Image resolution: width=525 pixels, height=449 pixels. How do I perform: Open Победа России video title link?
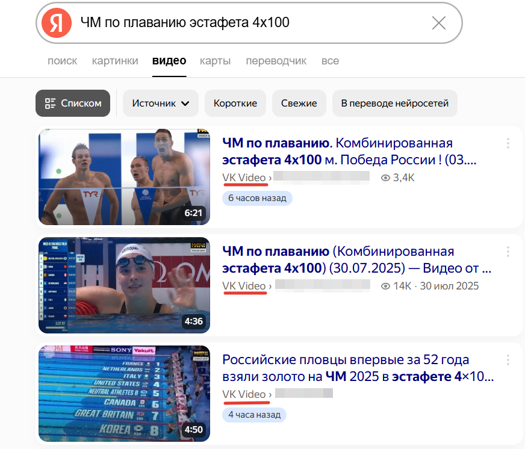click(x=349, y=151)
